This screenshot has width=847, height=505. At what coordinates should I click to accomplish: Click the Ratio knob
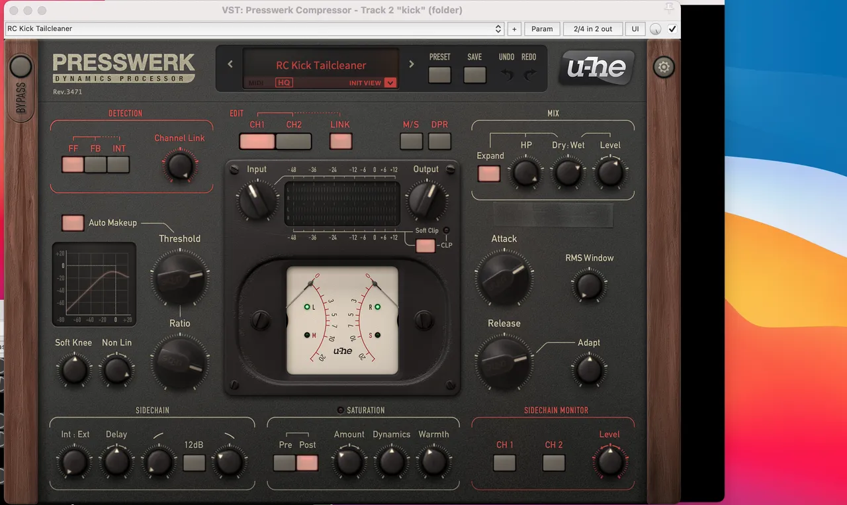(179, 361)
